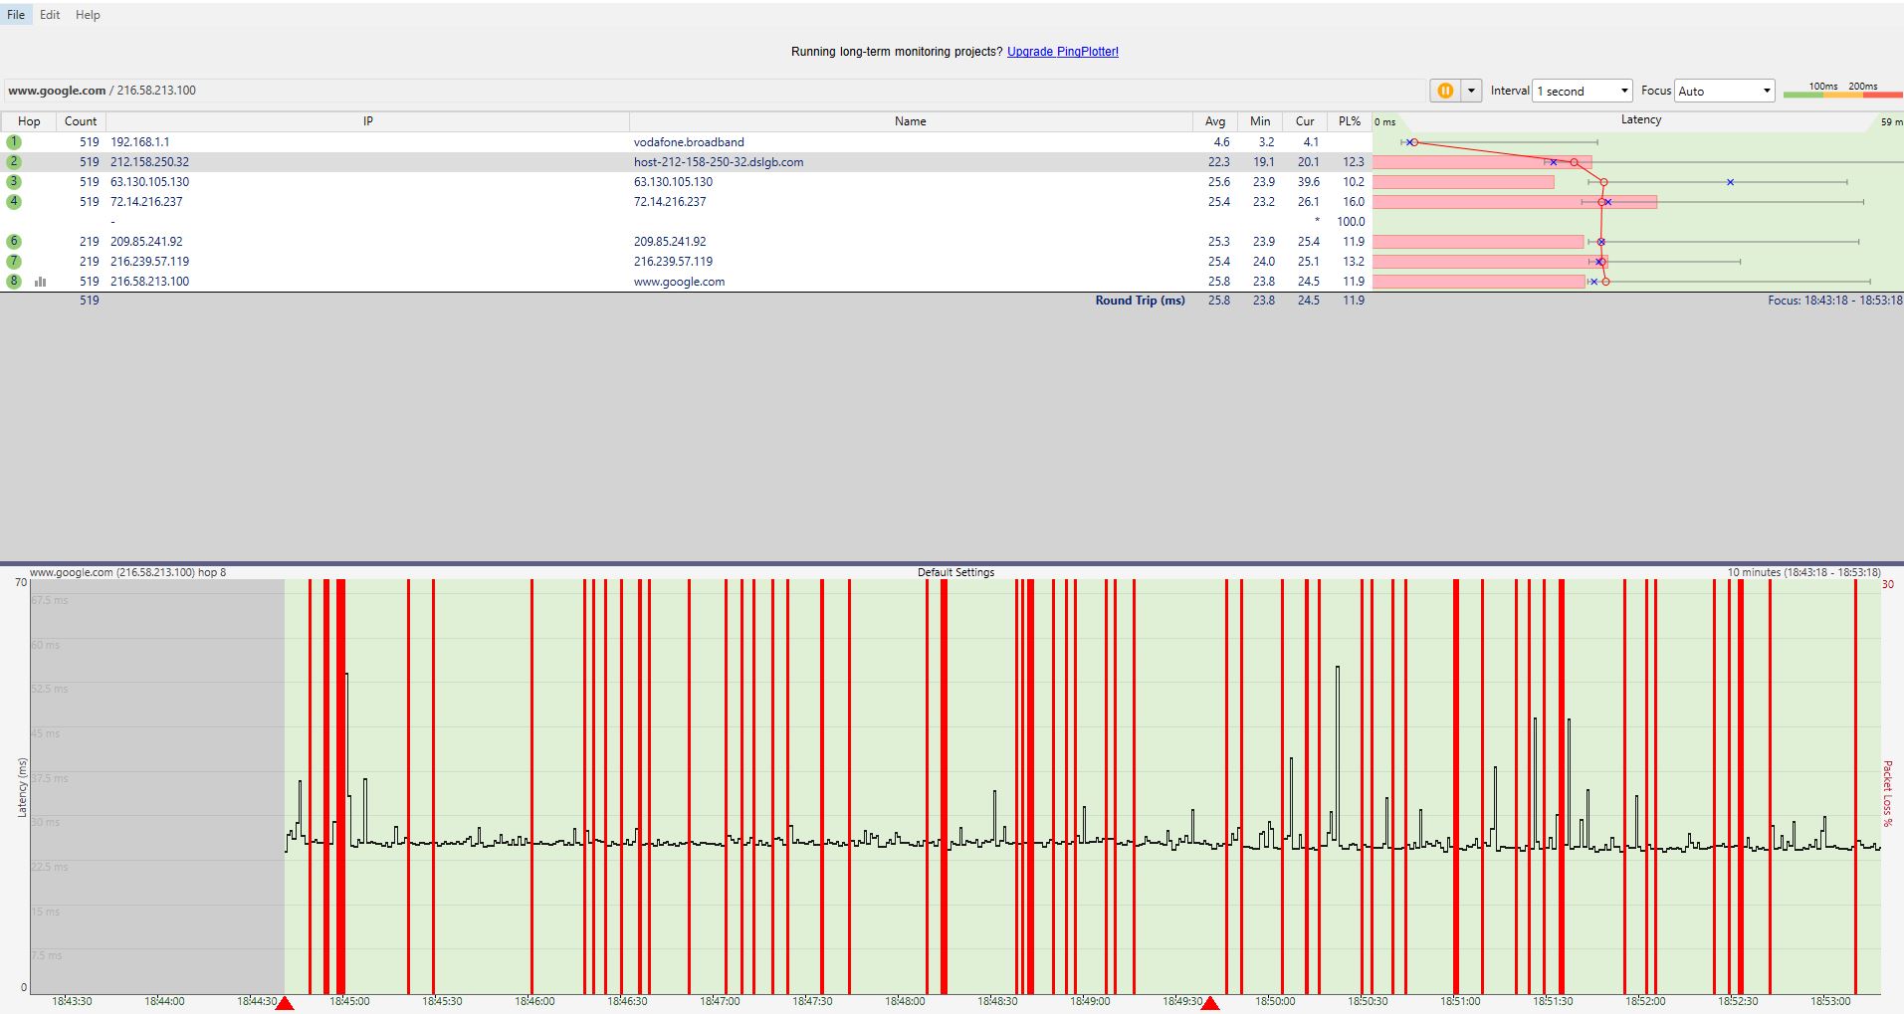Sort by the PL% column header

(x=1350, y=121)
